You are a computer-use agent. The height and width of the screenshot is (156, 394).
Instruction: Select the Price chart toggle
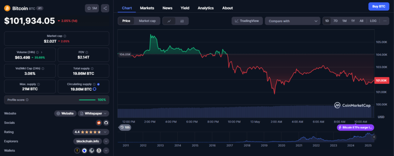coord(126,21)
